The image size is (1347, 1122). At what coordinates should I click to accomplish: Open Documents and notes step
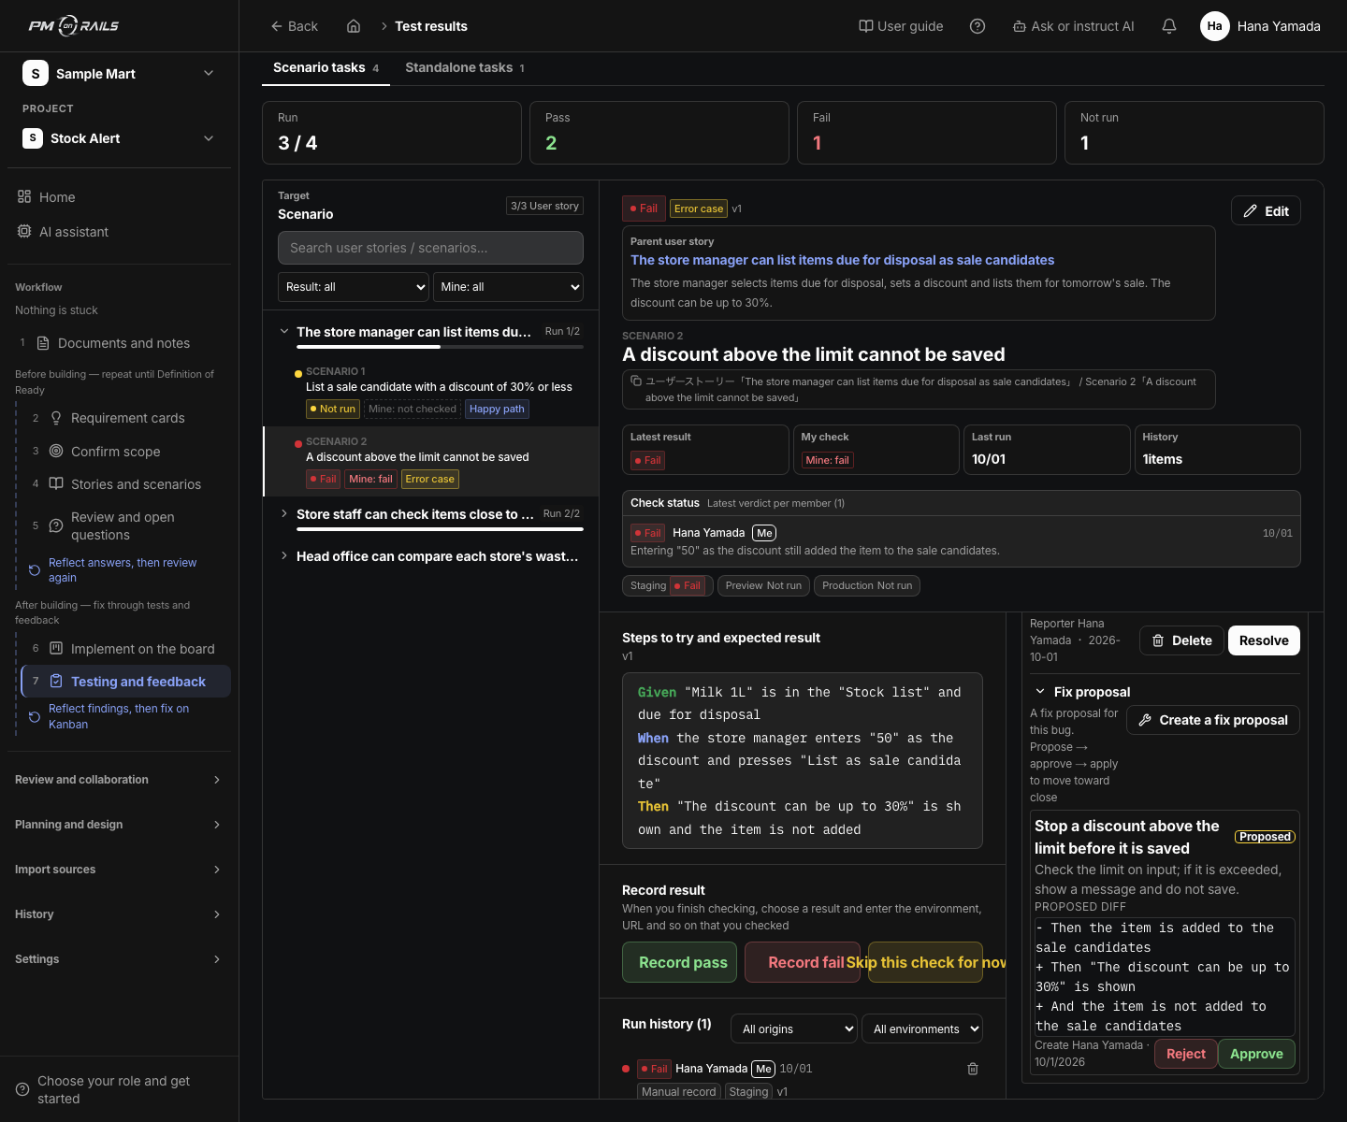point(119,343)
